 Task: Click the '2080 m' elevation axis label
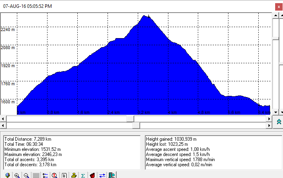click(8, 48)
